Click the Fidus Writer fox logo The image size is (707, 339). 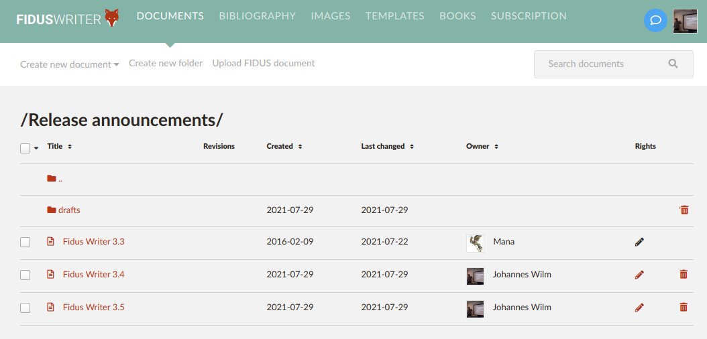coord(112,17)
